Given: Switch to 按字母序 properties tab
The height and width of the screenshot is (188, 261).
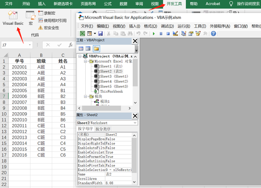Looking at the screenshot, I should pyautogui.click(x=85, y=129).
